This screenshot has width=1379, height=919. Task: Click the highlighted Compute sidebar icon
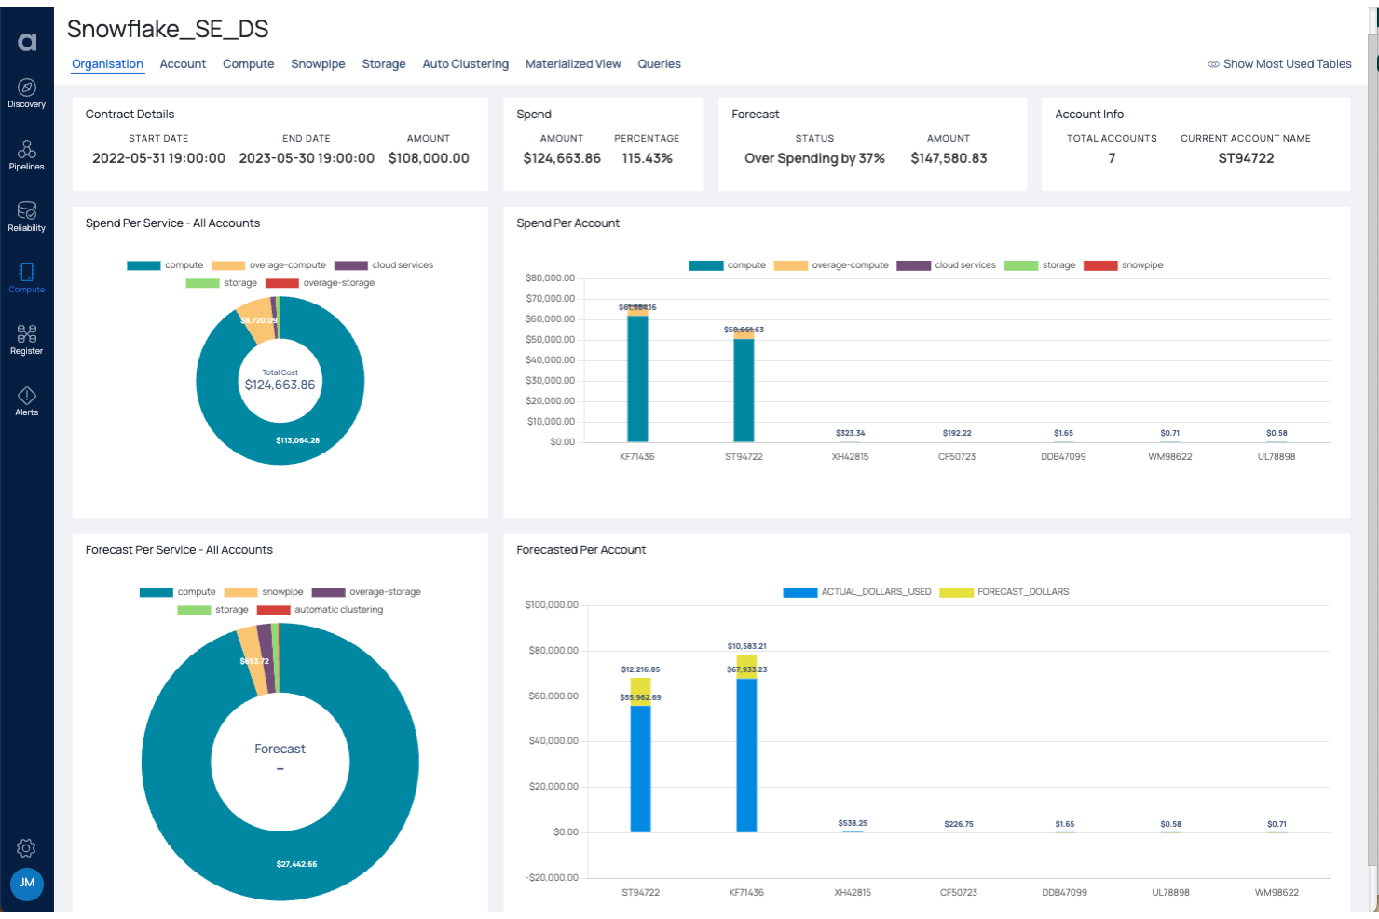pyautogui.click(x=26, y=276)
